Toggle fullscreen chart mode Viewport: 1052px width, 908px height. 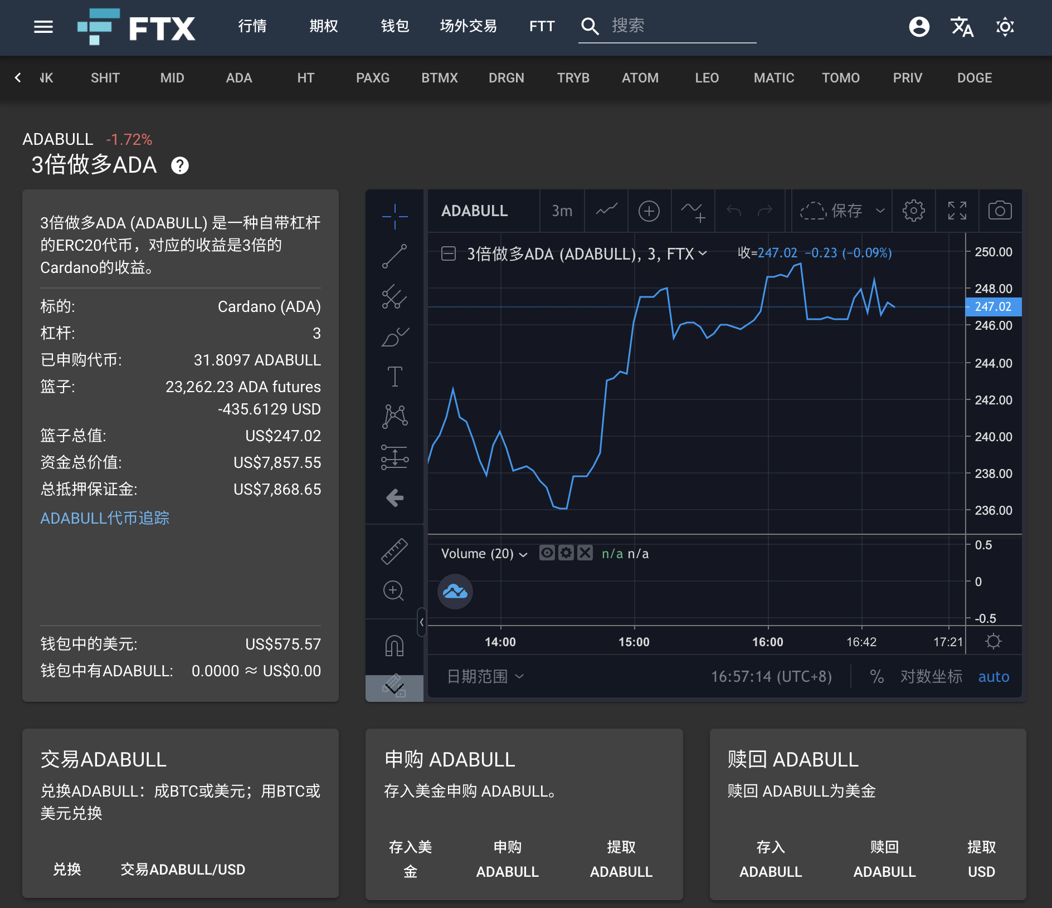click(957, 211)
